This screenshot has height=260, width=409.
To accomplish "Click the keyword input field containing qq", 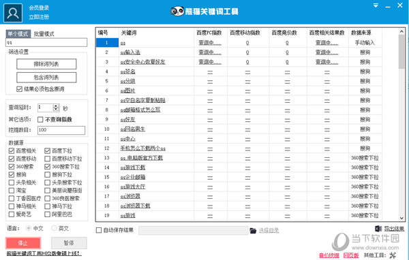I will click(46, 42).
